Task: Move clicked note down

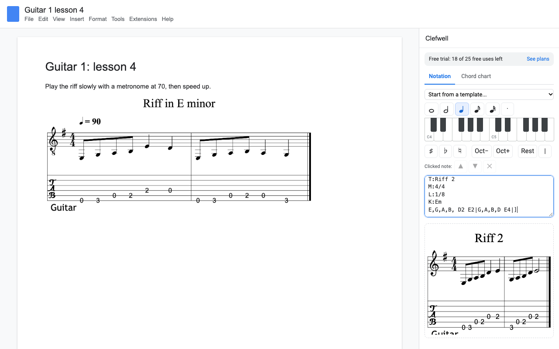Action: click(475, 166)
